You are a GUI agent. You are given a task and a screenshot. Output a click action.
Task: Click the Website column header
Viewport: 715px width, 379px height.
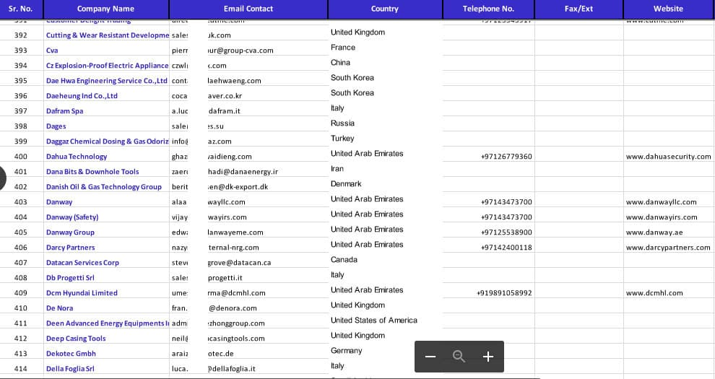click(x=669, y=9)
